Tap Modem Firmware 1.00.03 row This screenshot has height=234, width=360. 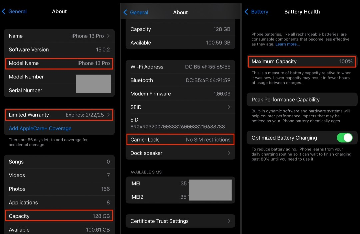click(180, 94)
